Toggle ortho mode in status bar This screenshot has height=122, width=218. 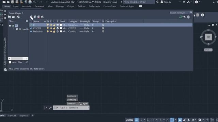149,120
